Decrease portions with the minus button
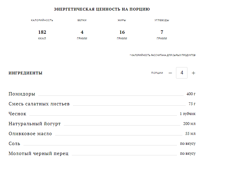This screenshot has width=239, height=171. tap(170, 73)
